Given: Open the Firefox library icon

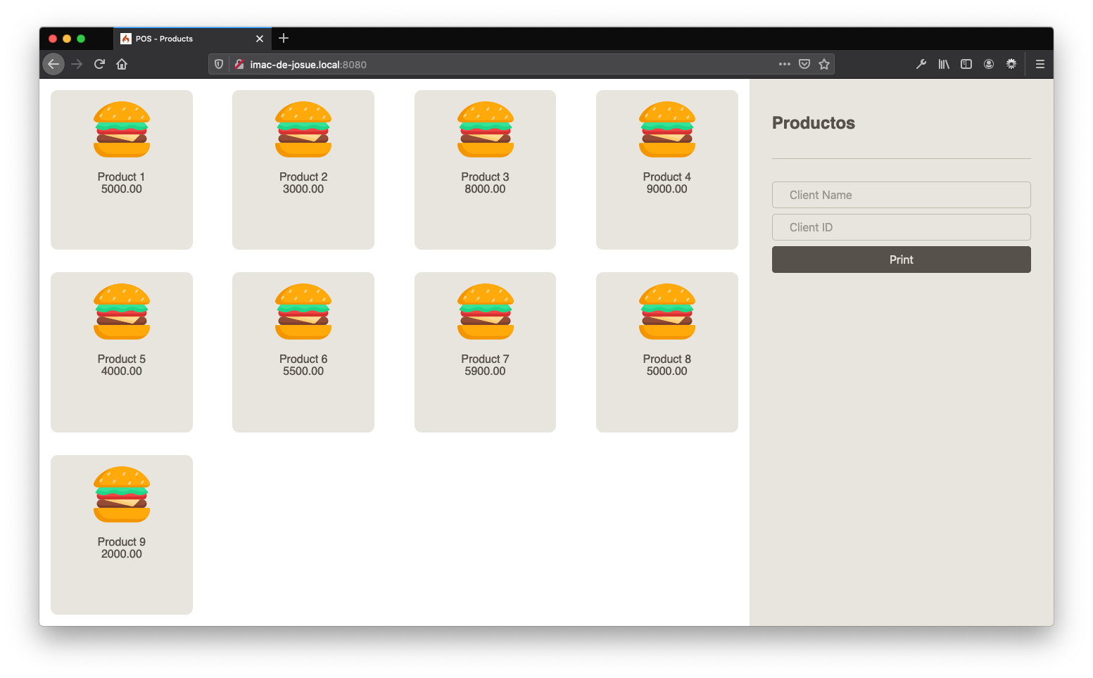Looking at the screenshot, I should pyautogui.click(x=944, y=63).
